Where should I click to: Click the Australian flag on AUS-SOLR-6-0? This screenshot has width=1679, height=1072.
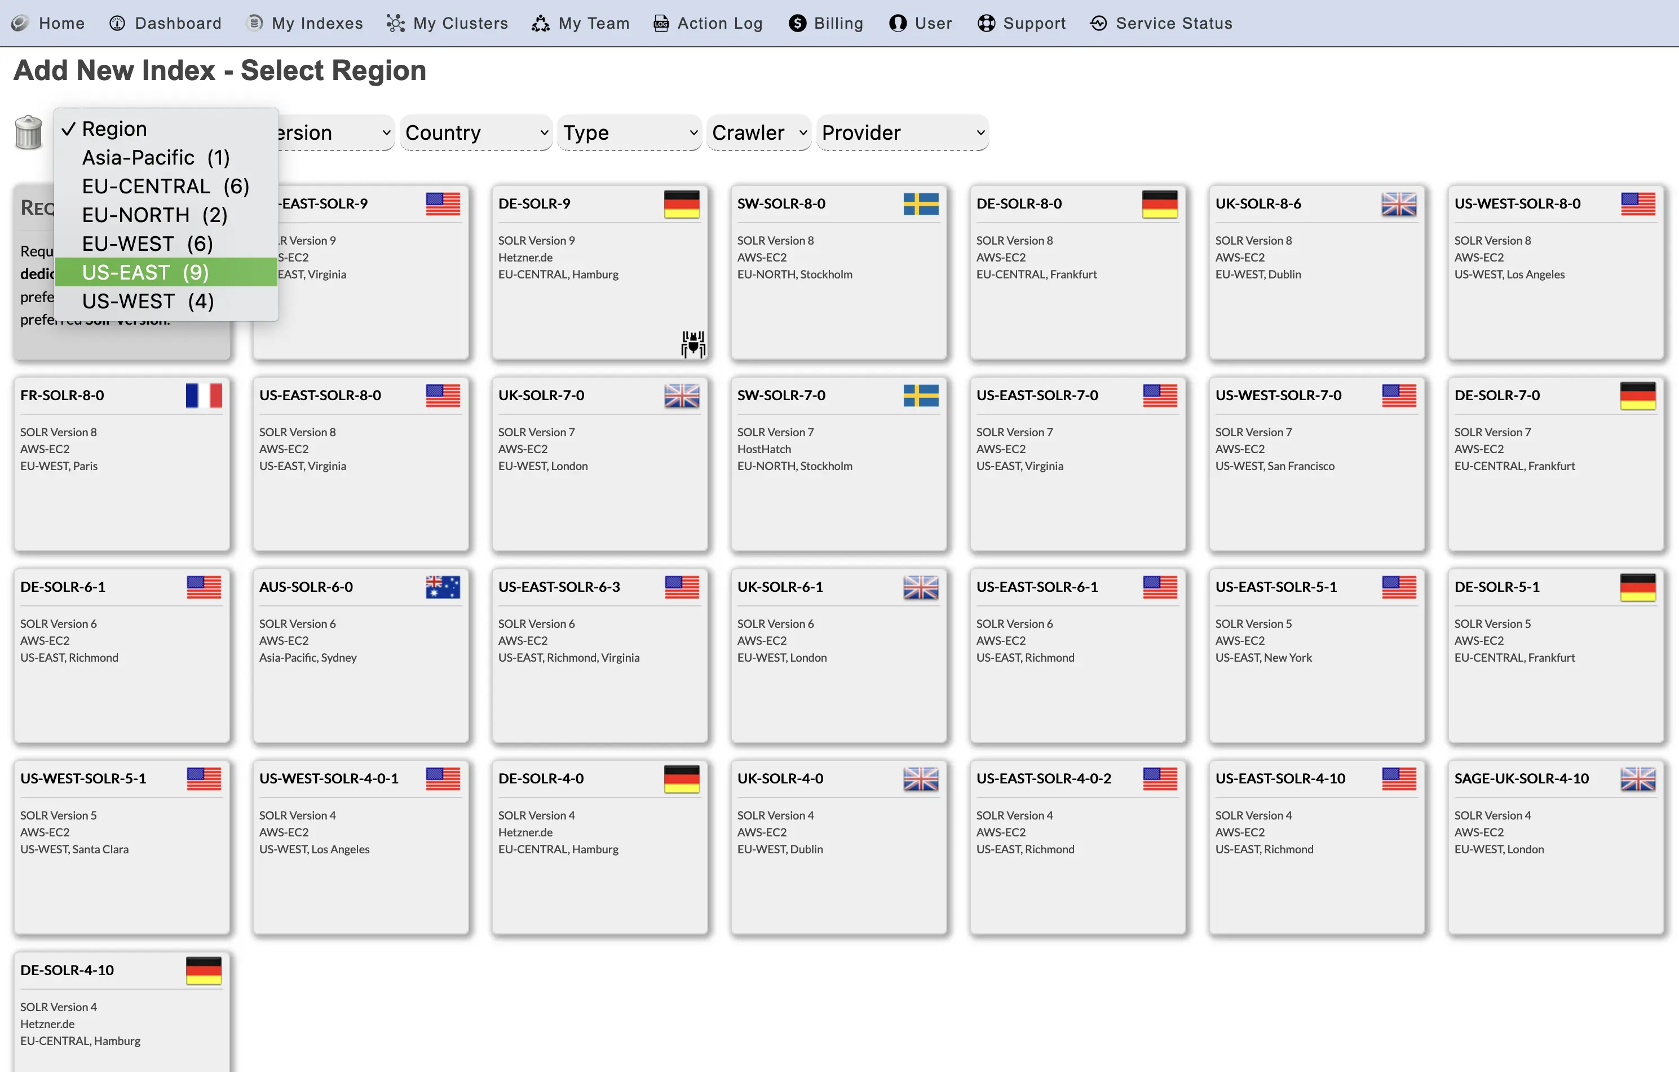pos(443,587)
